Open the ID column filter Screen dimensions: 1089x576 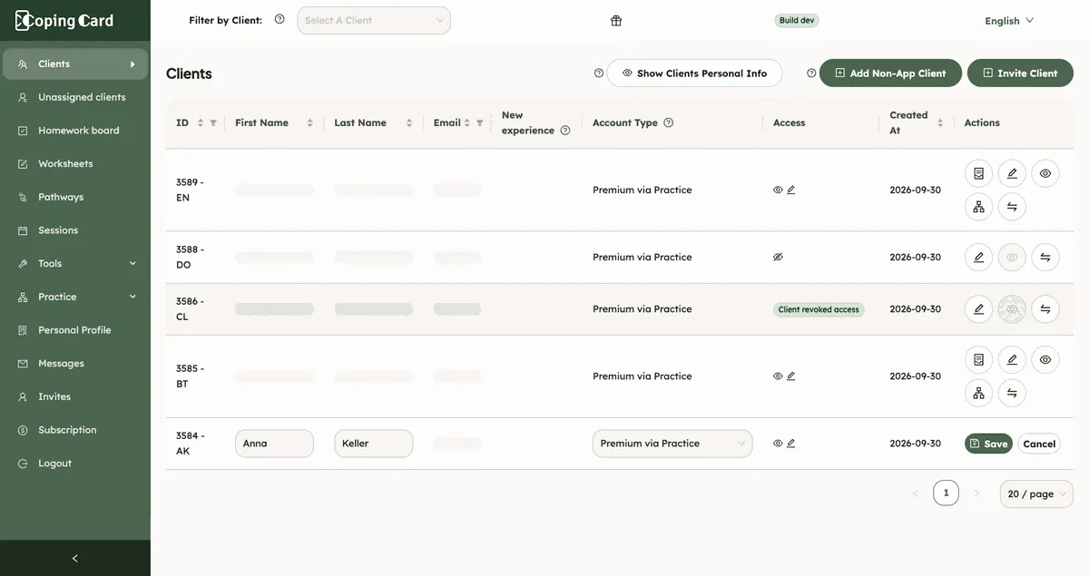coord(213,123)
